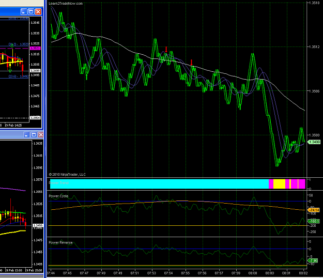Click the wide yellow block in Power Trend bar

click(x=279, y=184)
